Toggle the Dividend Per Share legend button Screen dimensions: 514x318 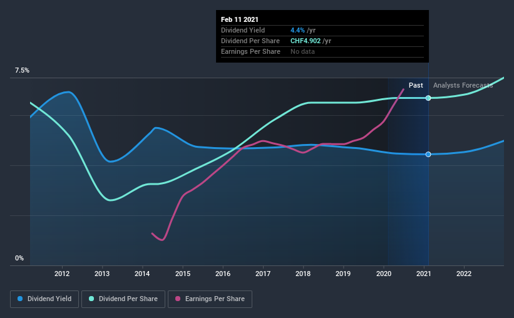click(x=123, y=299)
